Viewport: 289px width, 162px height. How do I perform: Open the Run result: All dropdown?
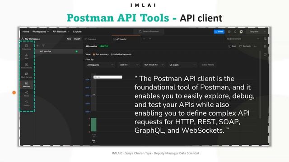pyautogui.click(x=154, y=65)
